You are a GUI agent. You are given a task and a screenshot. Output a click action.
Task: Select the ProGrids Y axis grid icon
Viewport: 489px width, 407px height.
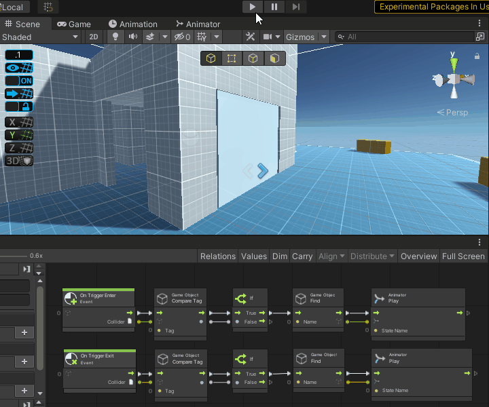[19, 135]
